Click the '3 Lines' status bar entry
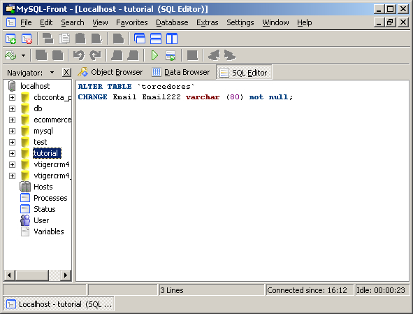 tap(212, 290)
